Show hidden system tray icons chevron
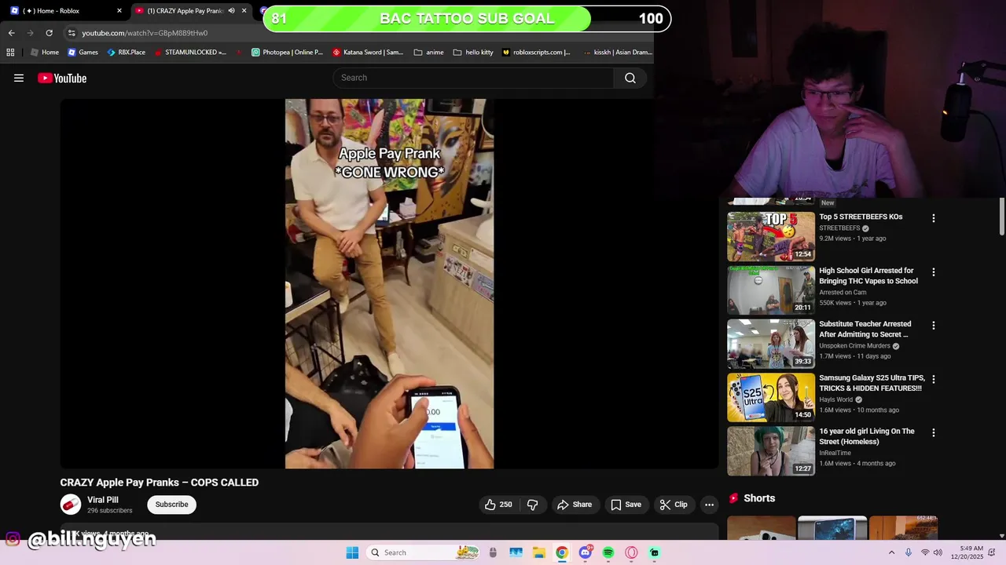Image resolution: width=1006 pixels, height=565 pixels. coord(891,552)
